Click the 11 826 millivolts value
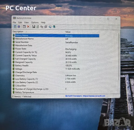Image resolution: width=134 pixels, height=130 pixels. point(73,69)
